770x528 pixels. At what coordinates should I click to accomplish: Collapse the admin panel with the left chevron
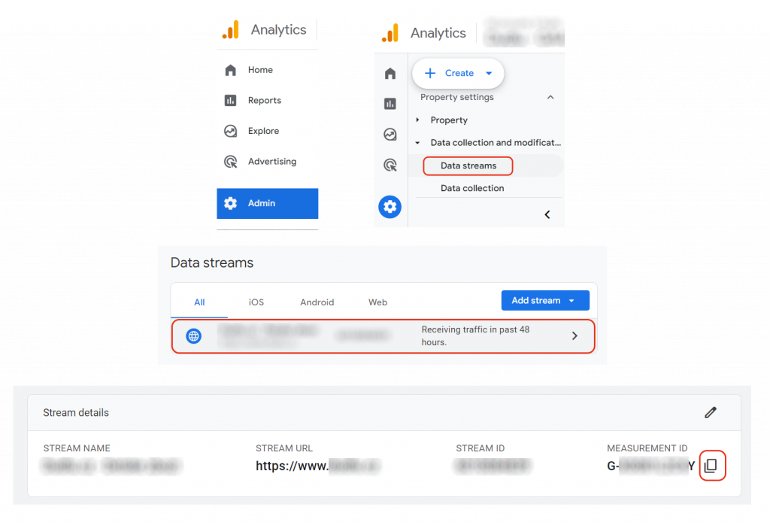click(547, 214)
